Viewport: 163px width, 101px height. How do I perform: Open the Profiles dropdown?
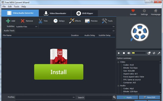tap(45, 97)
